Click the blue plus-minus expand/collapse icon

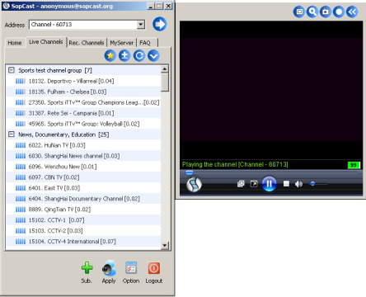click(124, 56)
